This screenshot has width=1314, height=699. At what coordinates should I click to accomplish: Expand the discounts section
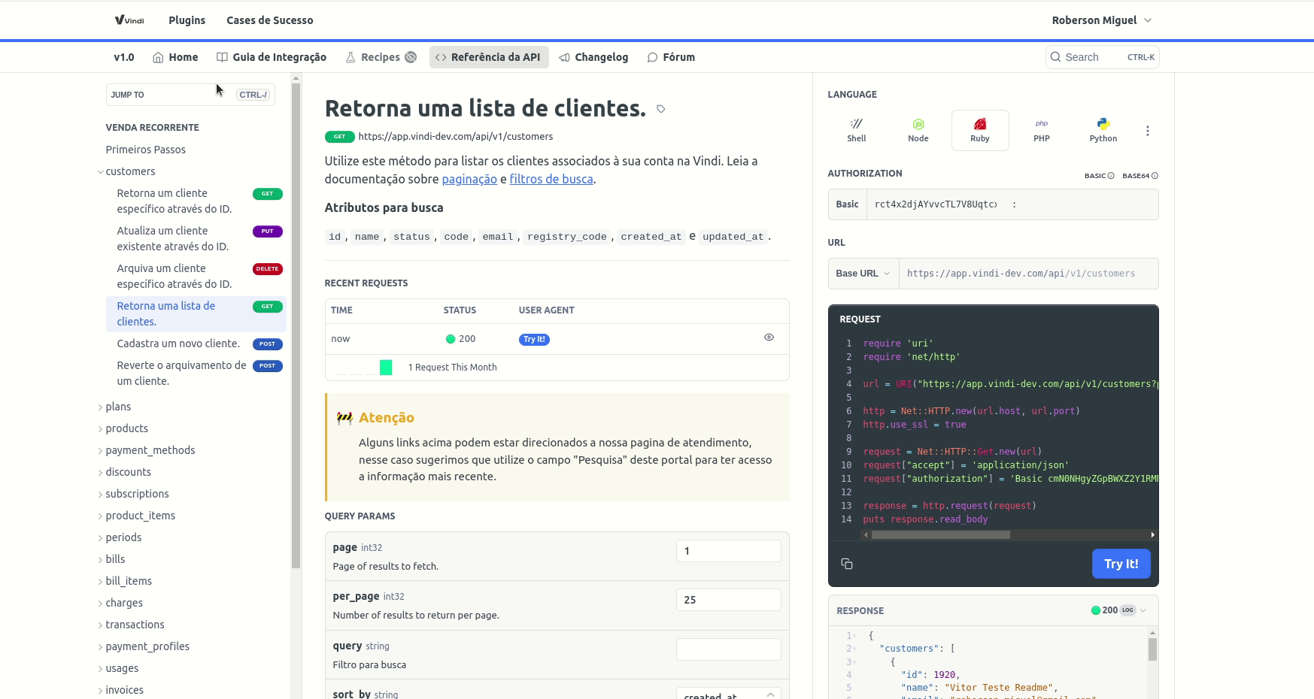(101, 473)
